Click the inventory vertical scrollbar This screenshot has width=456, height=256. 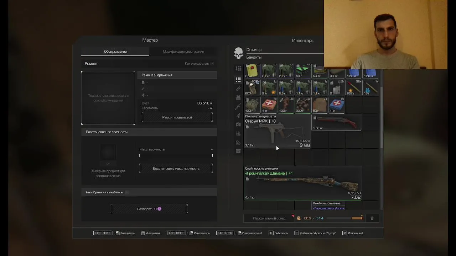[x=381, y=117]
